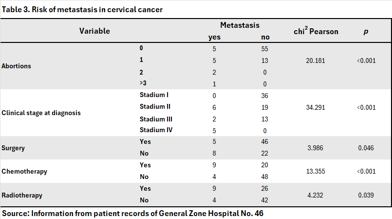This screenshot has height=219, width=392.
Task: Click the chi-square value 13.355
Action: click(x=316, y=171)
